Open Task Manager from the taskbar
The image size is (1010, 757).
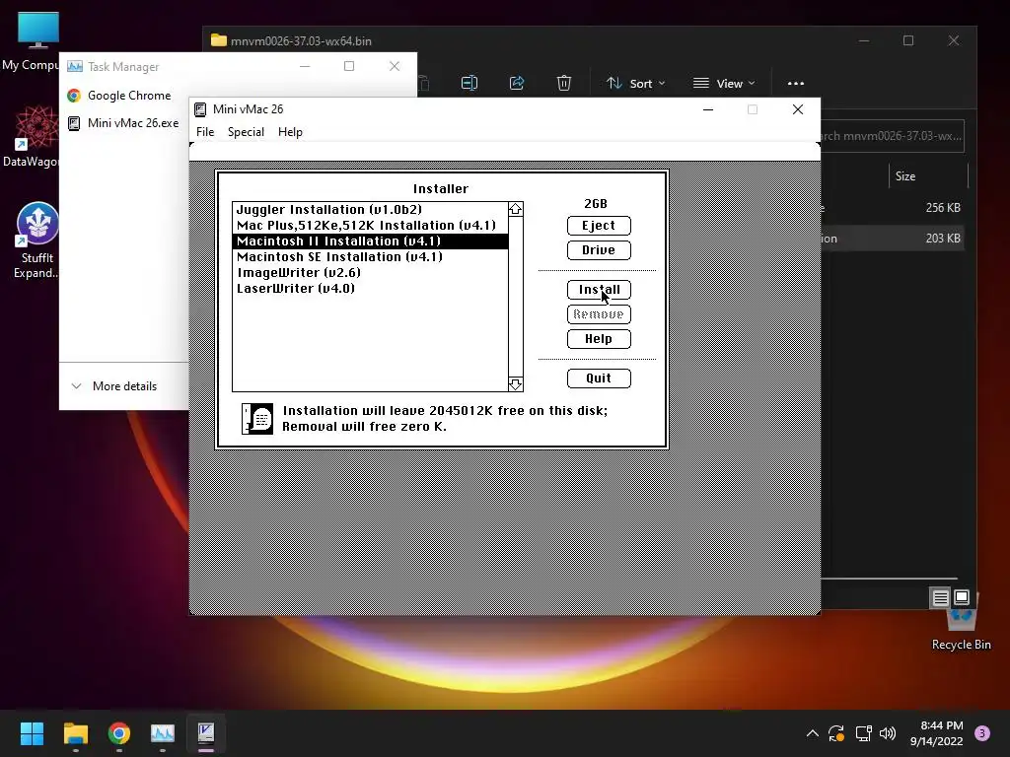pyautogui.click(x=163, y=733)
